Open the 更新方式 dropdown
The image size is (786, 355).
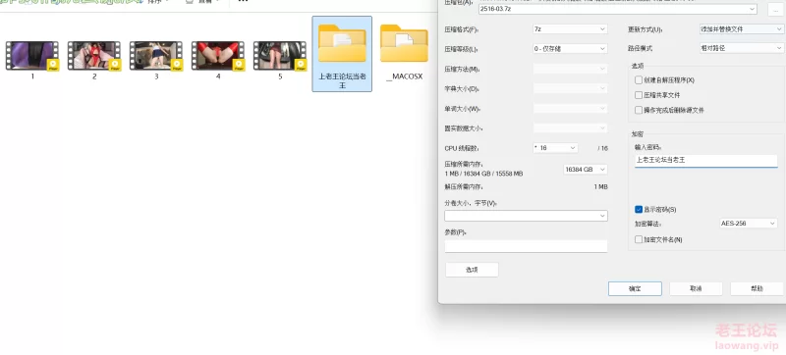(x=742, y=29)
